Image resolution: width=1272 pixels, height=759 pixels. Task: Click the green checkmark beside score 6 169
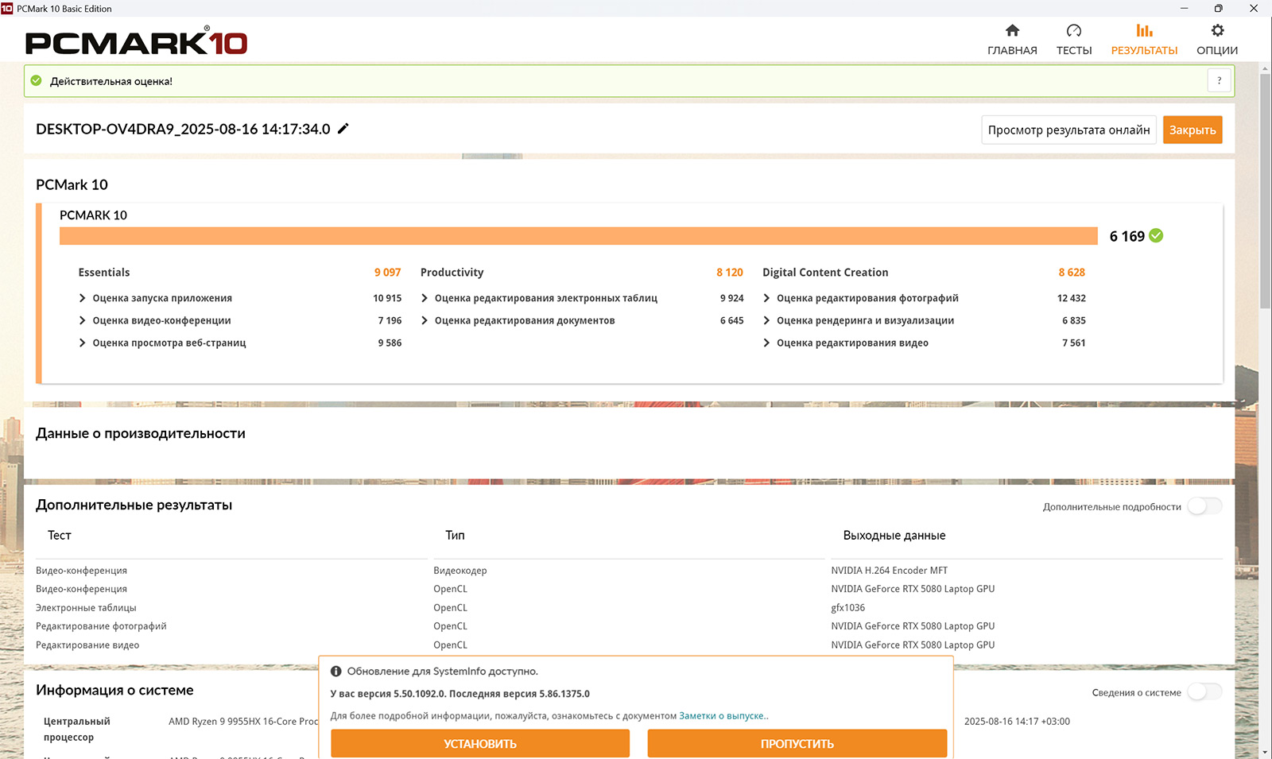coord(1156,235)
